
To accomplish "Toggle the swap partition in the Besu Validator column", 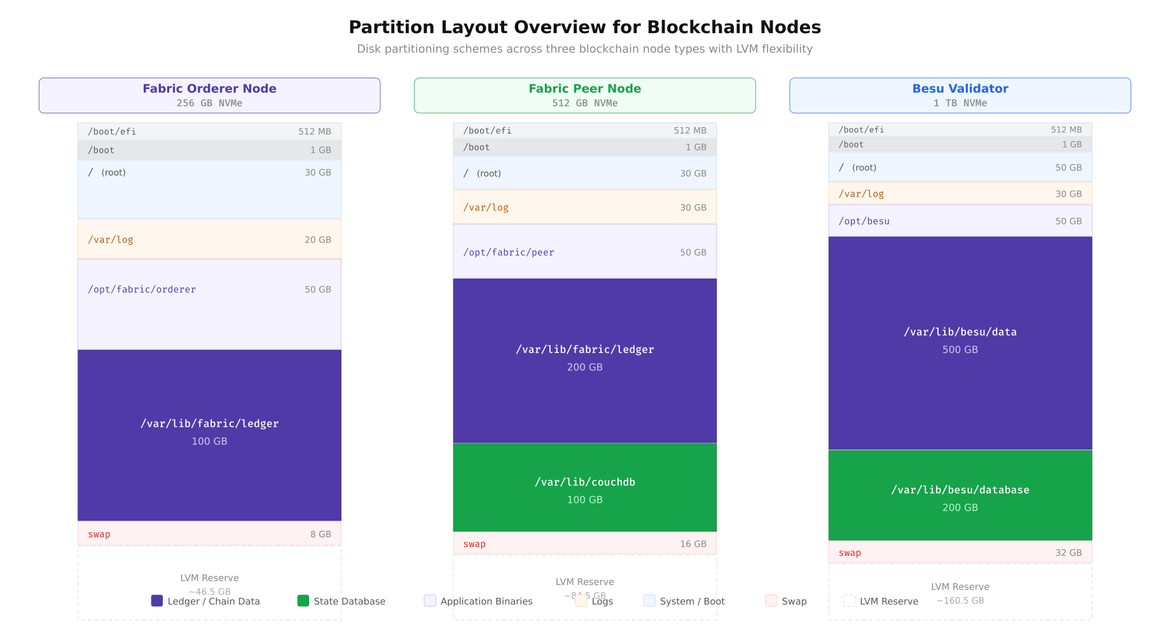I will coord(960,553).
